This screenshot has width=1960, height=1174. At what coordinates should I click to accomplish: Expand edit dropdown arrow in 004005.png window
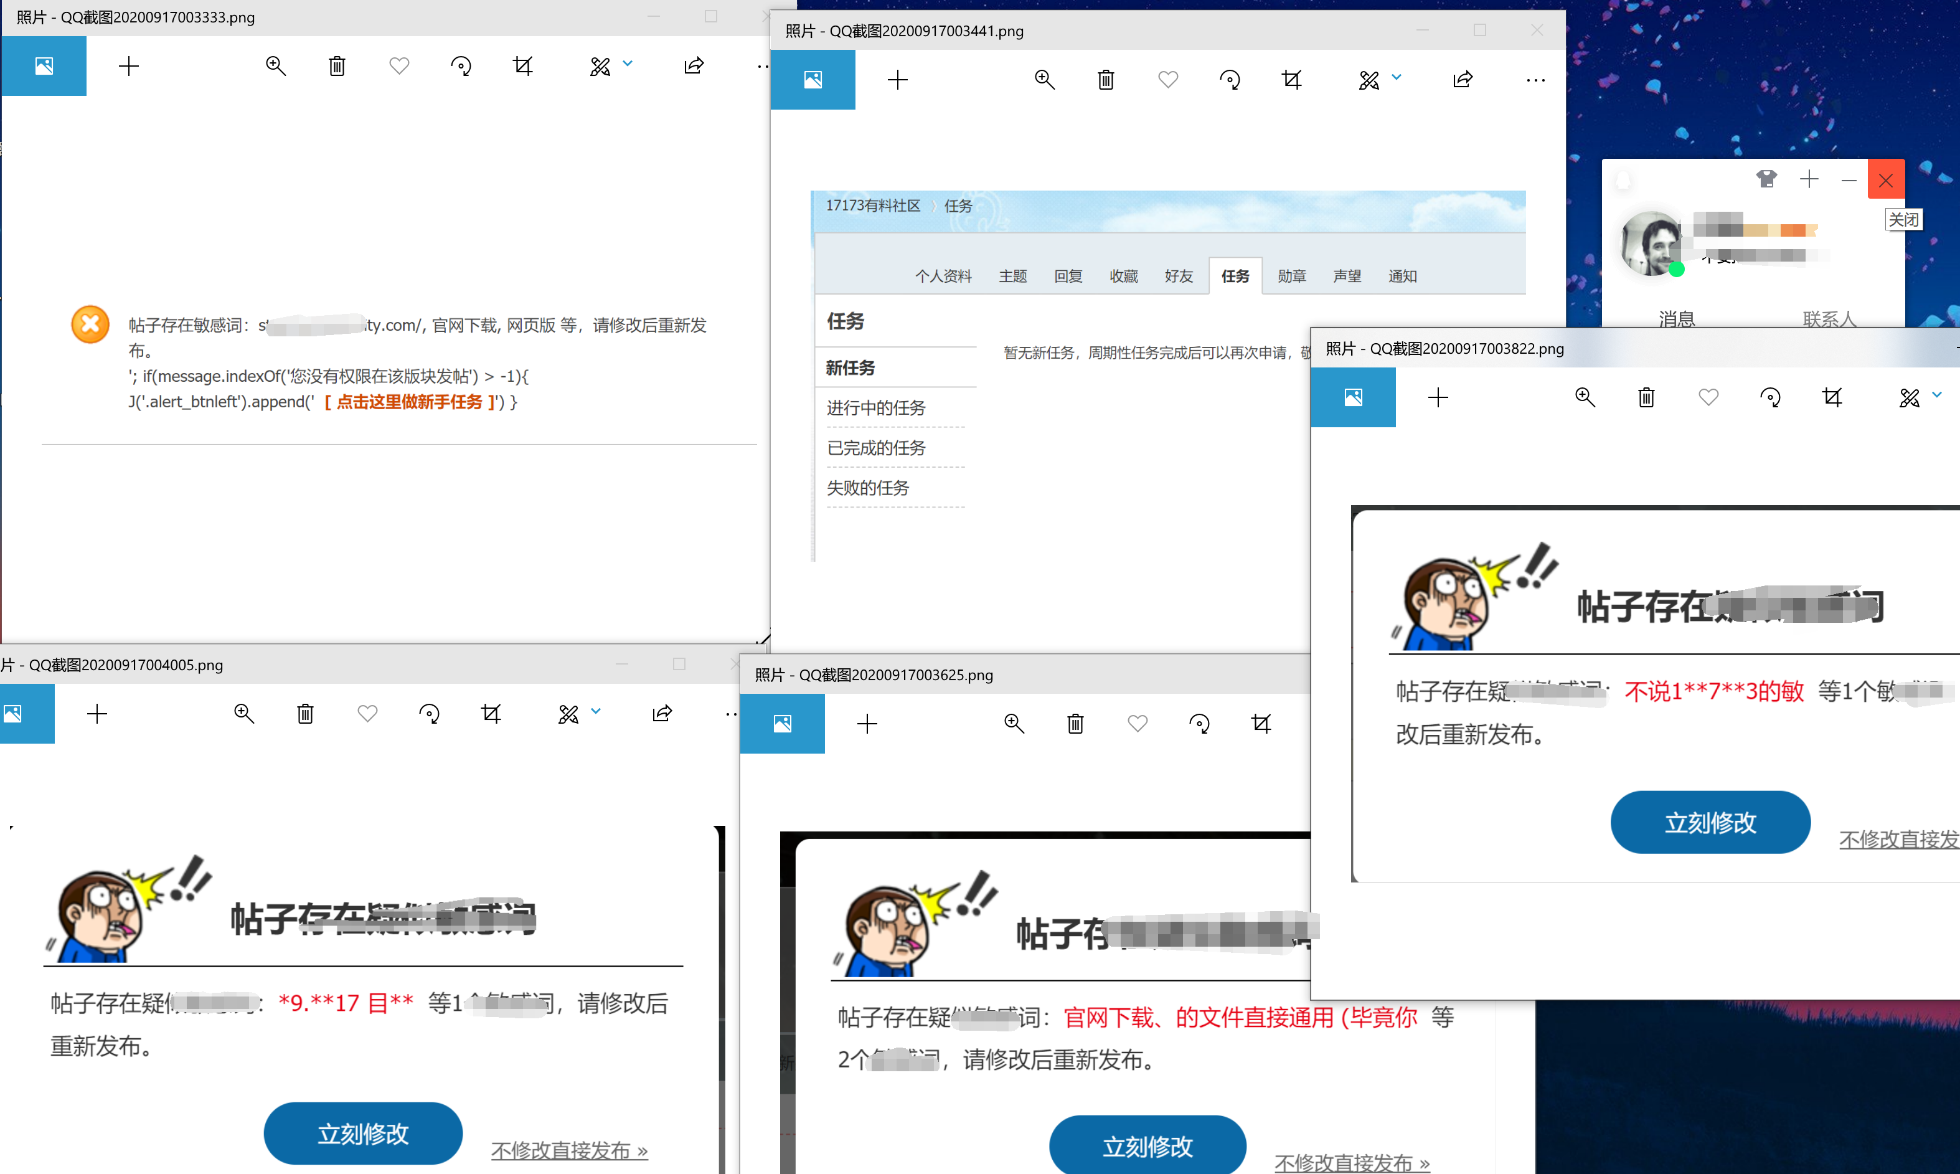[x=596, y=711]
